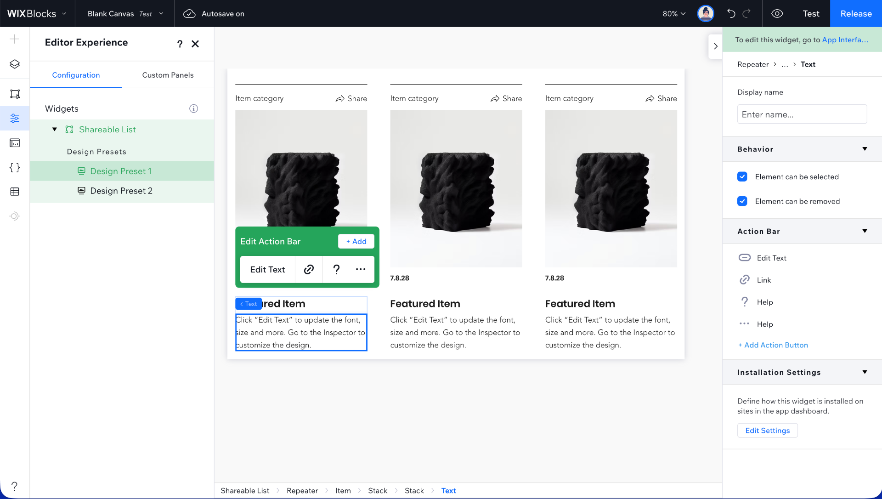The width and height of the screenshot is (882, 499).
Task: Click the question mark icon in action bar
Action: pos(336,269)
